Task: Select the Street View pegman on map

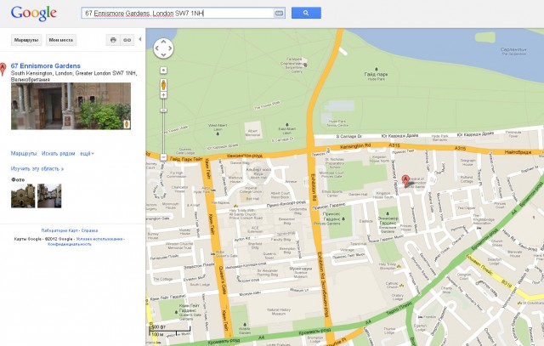Action: tap(162, 85)
